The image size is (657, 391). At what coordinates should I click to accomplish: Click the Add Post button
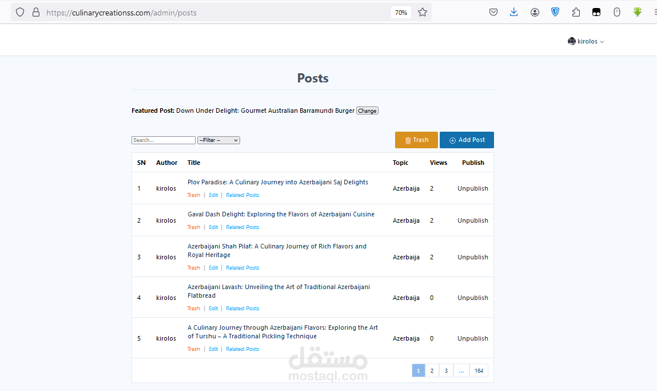[x=467, y=140]
